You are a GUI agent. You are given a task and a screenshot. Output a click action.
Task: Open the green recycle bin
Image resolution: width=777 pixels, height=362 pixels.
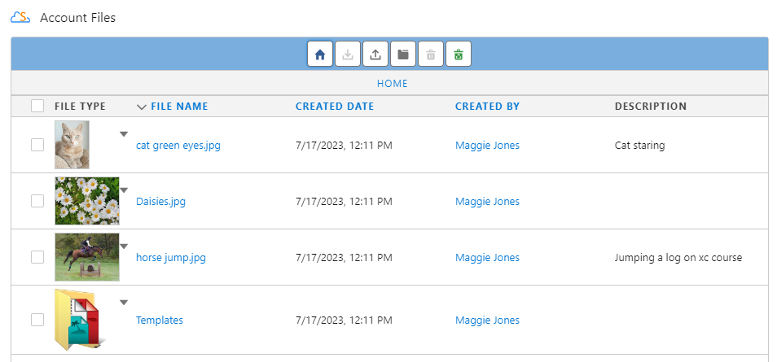point(459,55)
